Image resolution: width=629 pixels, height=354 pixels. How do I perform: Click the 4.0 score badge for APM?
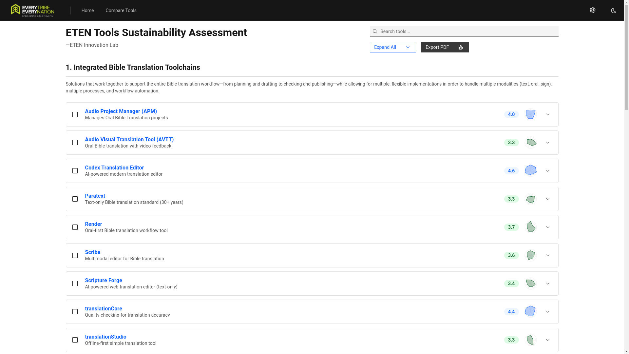tap(511, 114)
